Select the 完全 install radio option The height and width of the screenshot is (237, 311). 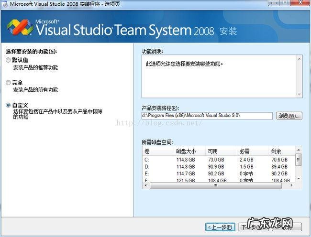[8, 83]
